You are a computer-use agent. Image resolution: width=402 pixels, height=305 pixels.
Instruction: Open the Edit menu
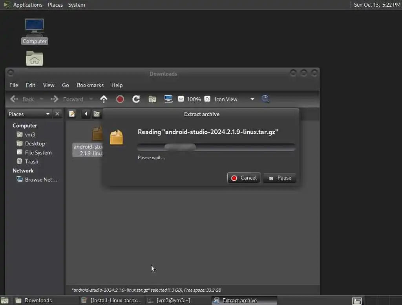[x=31, y=85]
